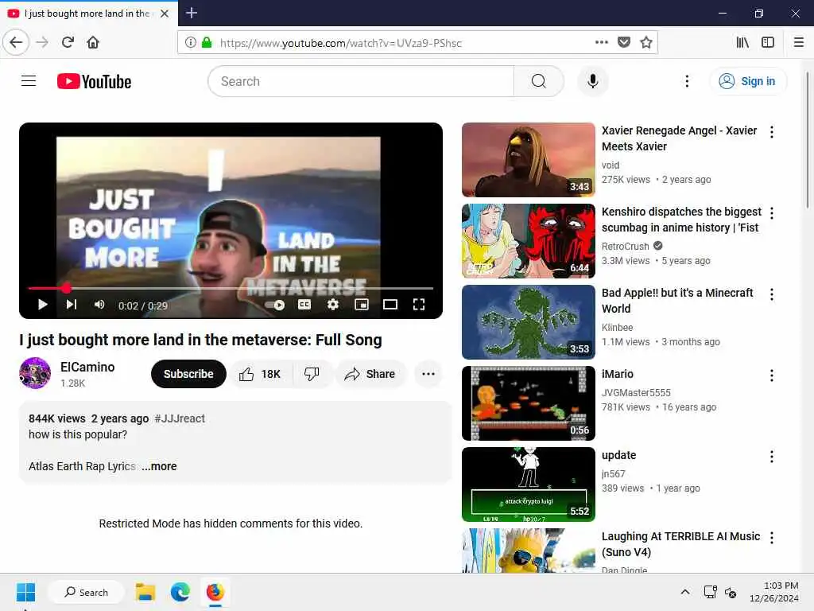Open ElCamino channel name link
This screenshot has width=814, height=611.
pos(87,367)
